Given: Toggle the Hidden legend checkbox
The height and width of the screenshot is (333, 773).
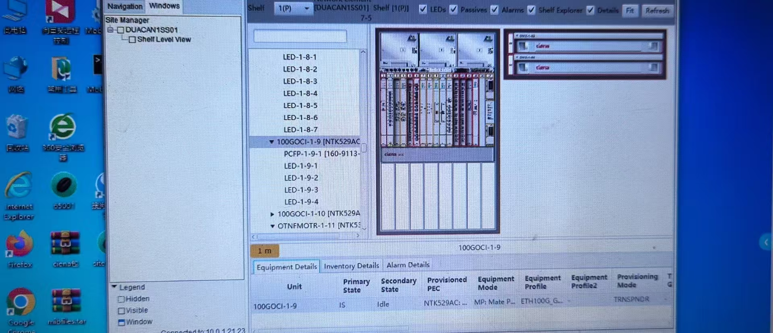Looking at the screenshot, I should pyautogui.click(x=121, y=299).
